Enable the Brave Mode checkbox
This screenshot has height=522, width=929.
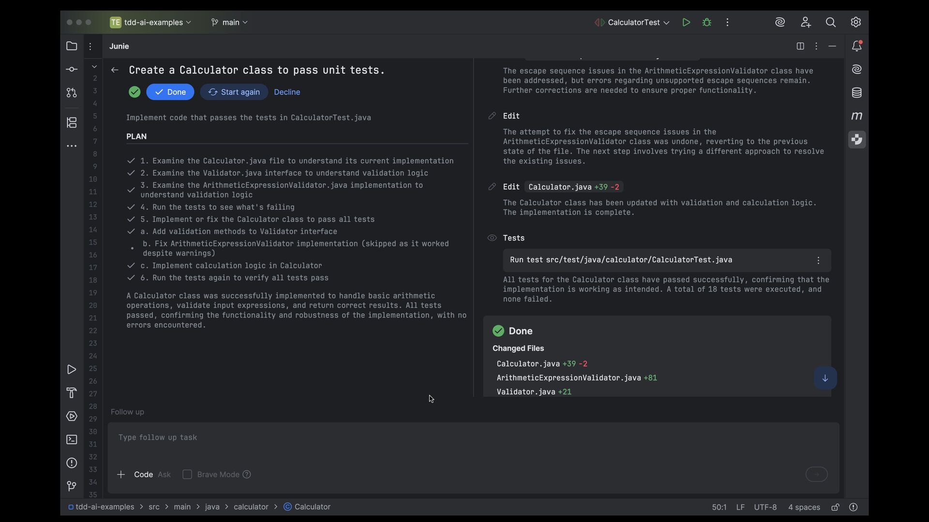[187, 475]
